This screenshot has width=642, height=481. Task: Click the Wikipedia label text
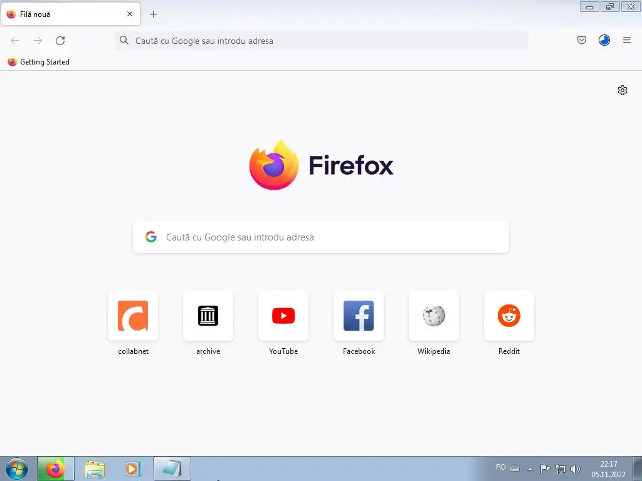[x=434, y=351]
